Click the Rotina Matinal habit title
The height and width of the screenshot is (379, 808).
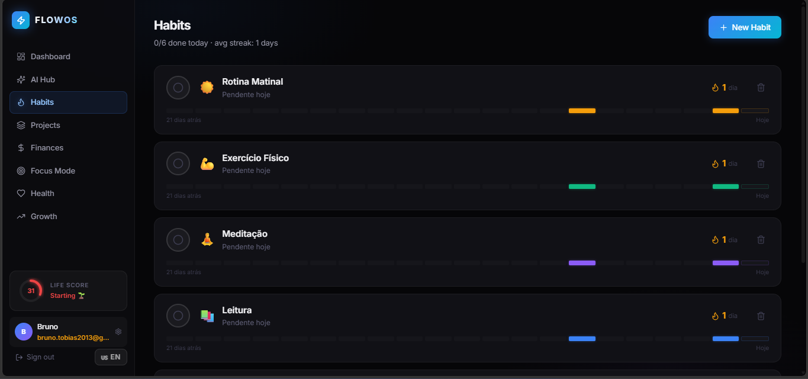(252, 82)
